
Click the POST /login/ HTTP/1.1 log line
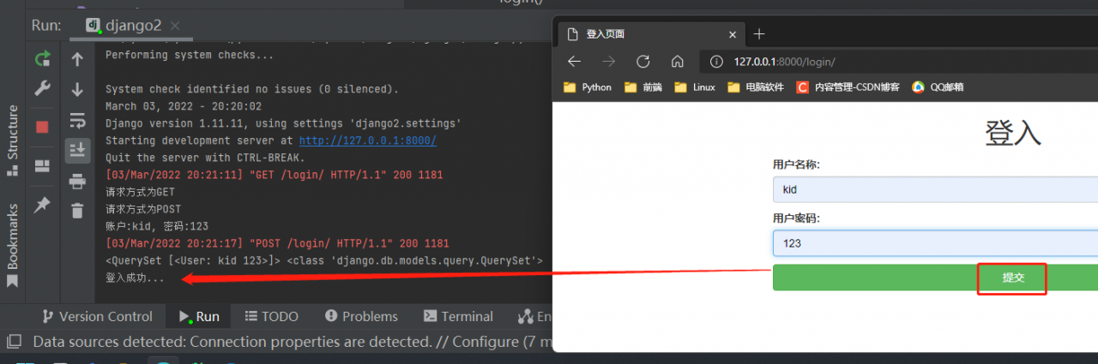click(277, 243)
